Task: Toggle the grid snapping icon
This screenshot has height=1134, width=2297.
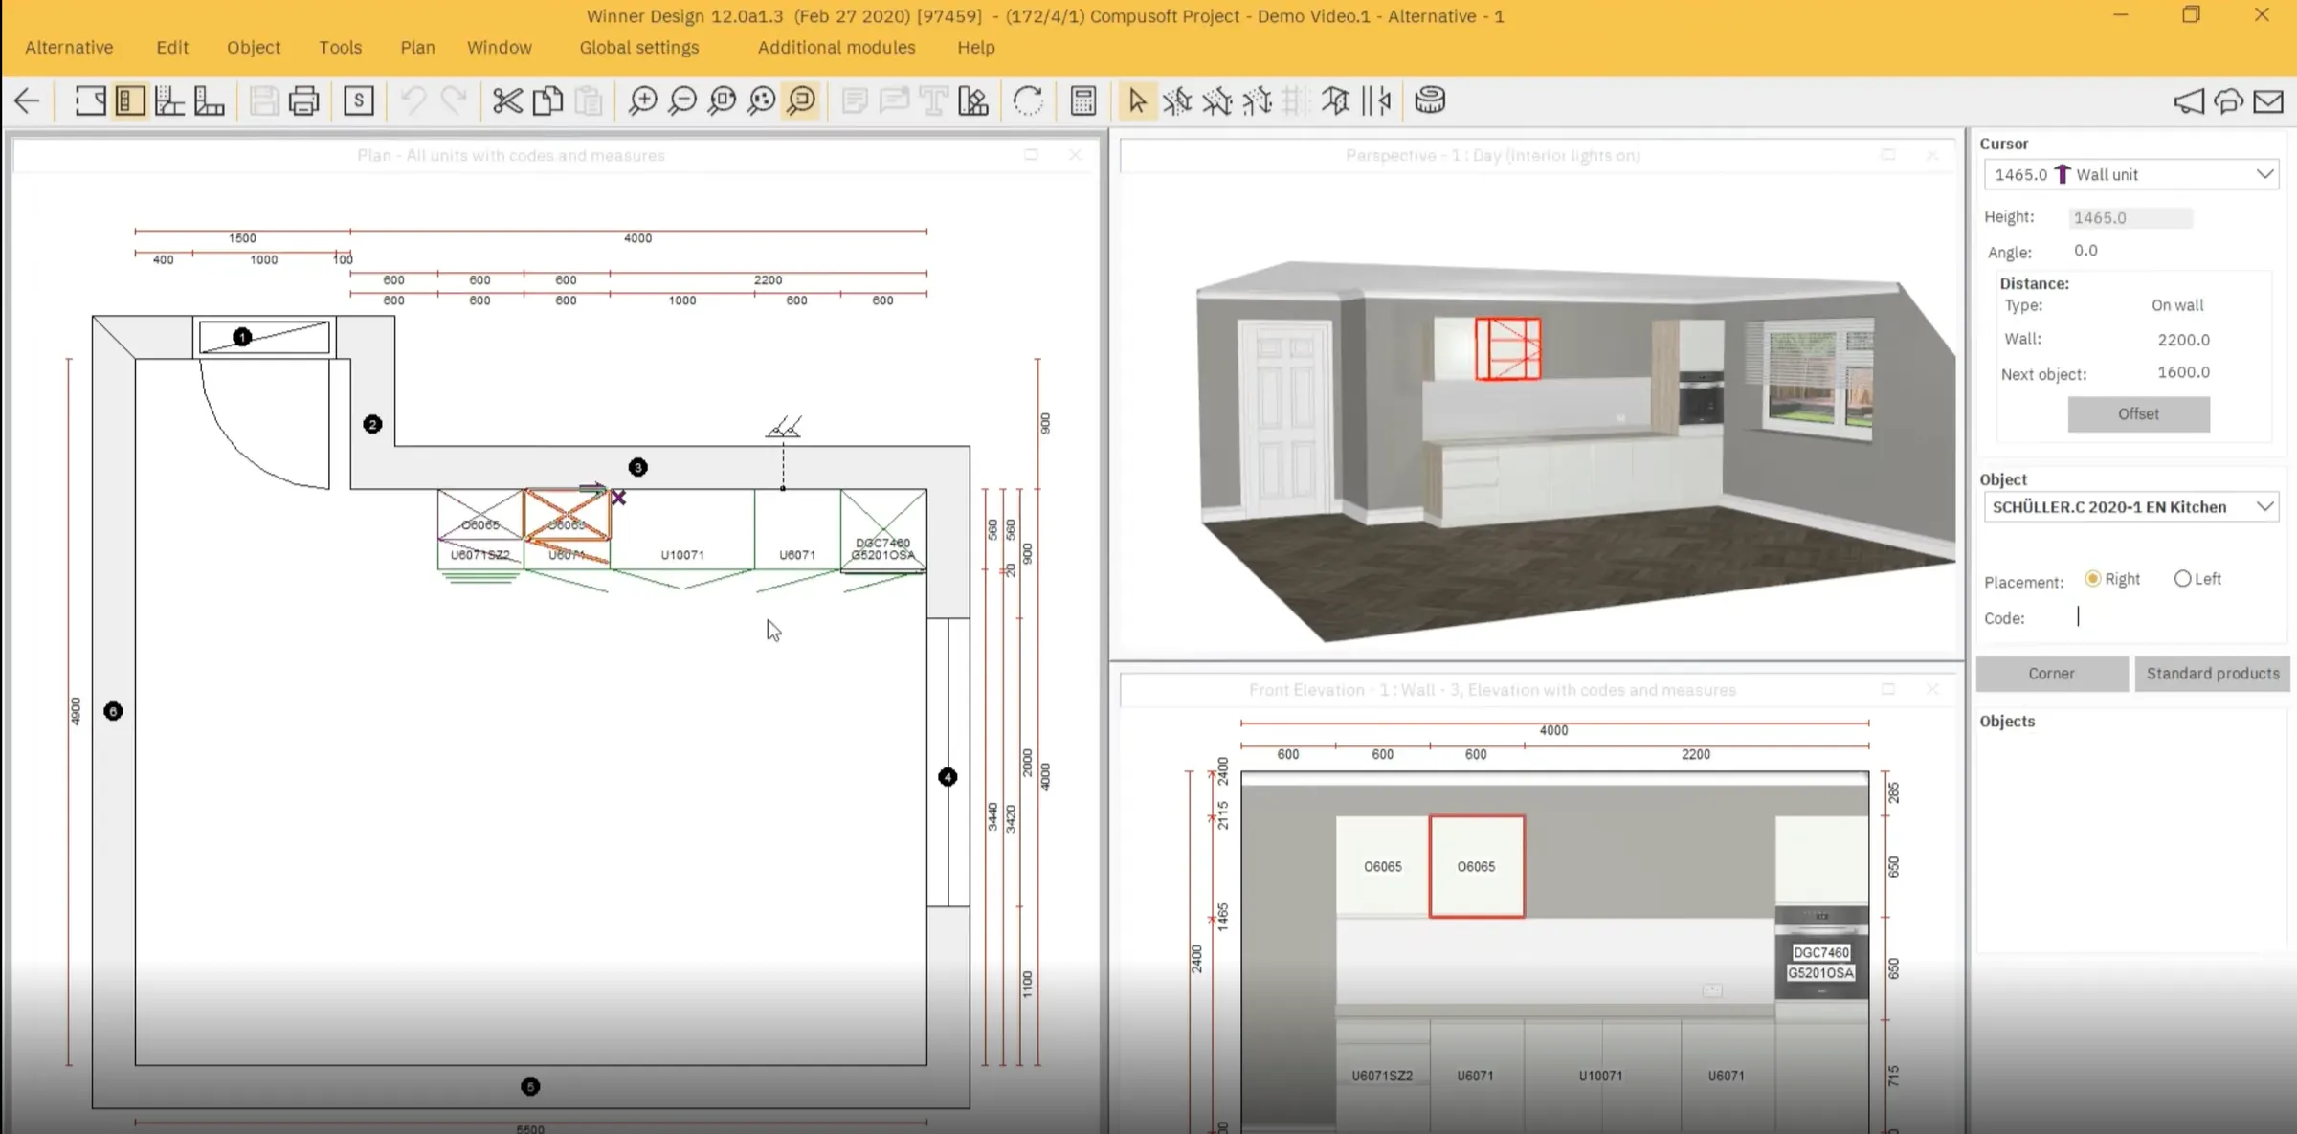Action: tap(1295, 100)
